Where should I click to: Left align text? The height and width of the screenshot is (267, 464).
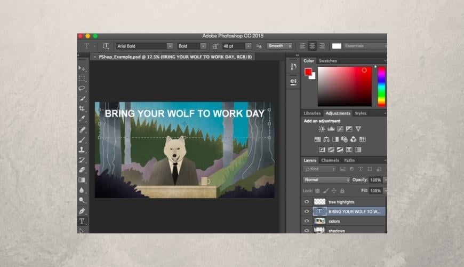coord(302,46)
